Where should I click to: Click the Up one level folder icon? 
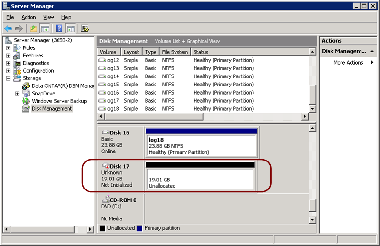coord(34,28)
